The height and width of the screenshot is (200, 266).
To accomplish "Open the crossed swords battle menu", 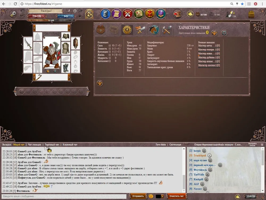I will [128, 14].
